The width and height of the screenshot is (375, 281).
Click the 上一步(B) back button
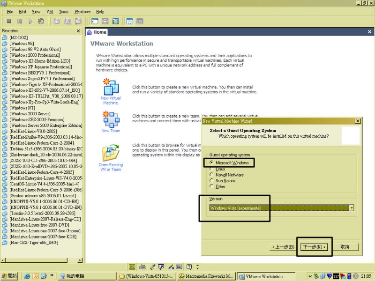pyautogui.click(x=283, y=247)
